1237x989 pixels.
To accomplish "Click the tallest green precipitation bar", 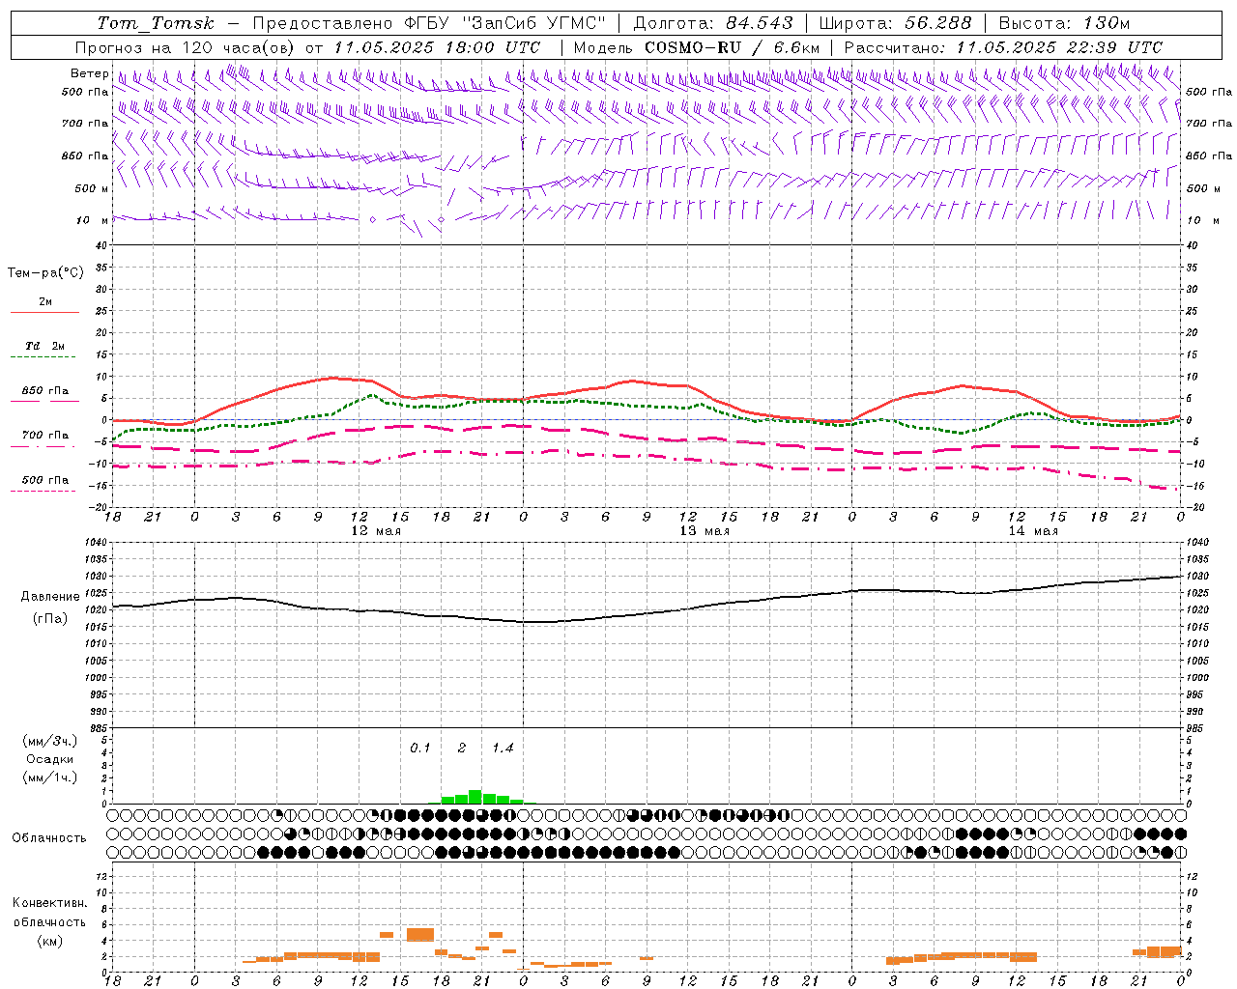I will 475,797.
